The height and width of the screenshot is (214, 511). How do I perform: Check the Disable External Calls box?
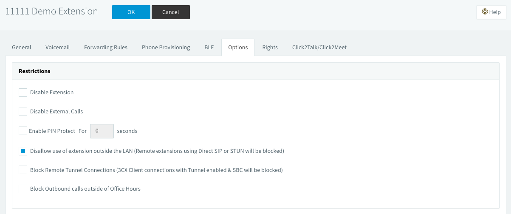[23, 111]
